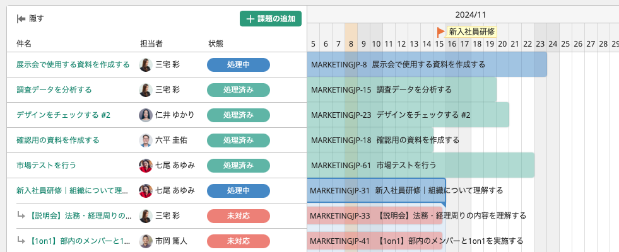Click 六平 圭佑 avatar icon
The width and height of the screenshot is (619, 252).
146,140
